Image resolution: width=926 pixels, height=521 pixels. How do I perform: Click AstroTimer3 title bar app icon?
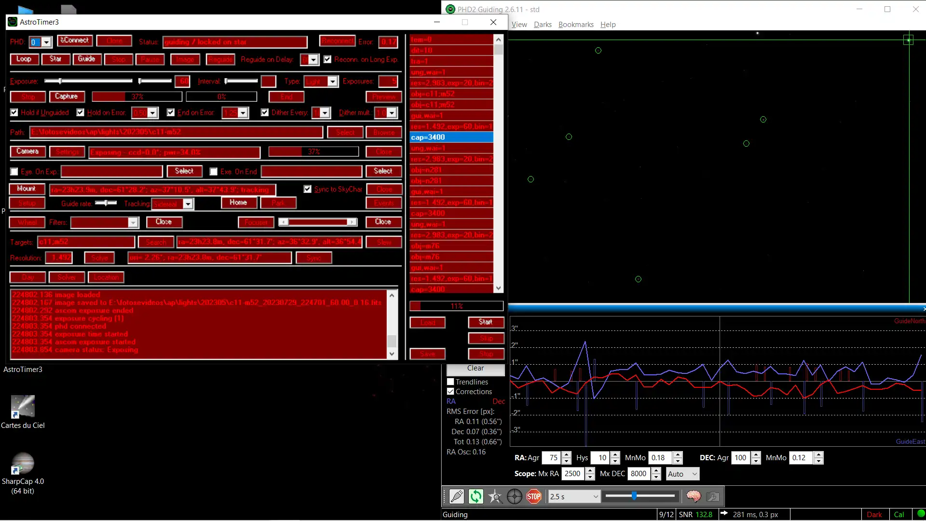[13, 22]
